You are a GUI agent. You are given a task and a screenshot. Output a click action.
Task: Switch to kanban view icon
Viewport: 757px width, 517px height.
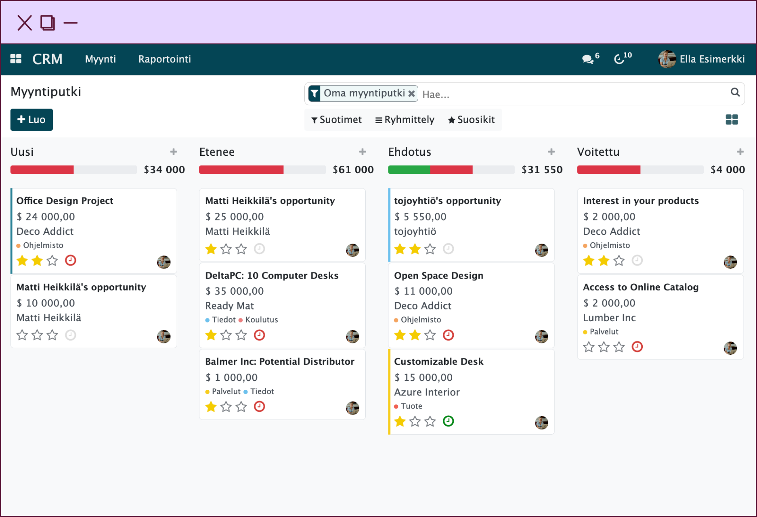tap(732, 119)
